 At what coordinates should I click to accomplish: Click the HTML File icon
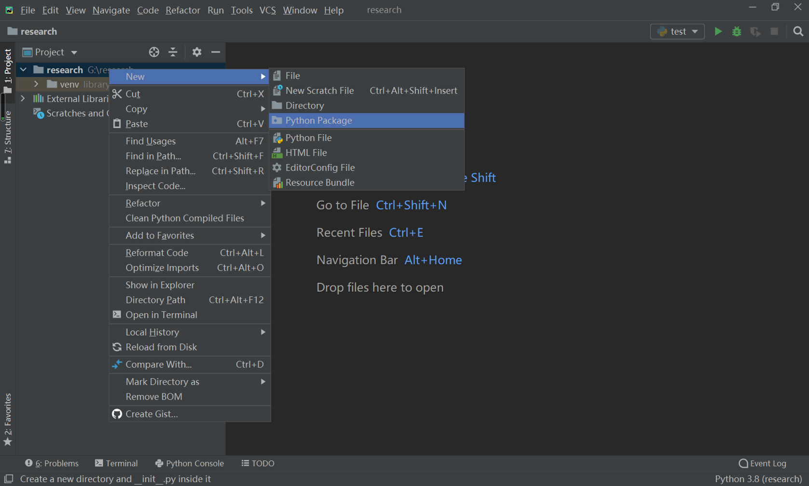tap(277, 153)
